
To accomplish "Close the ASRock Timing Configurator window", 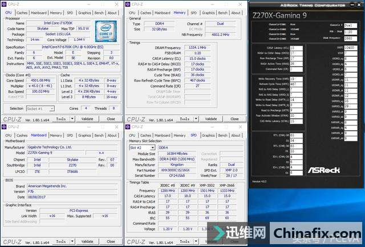I will point(359,5).
